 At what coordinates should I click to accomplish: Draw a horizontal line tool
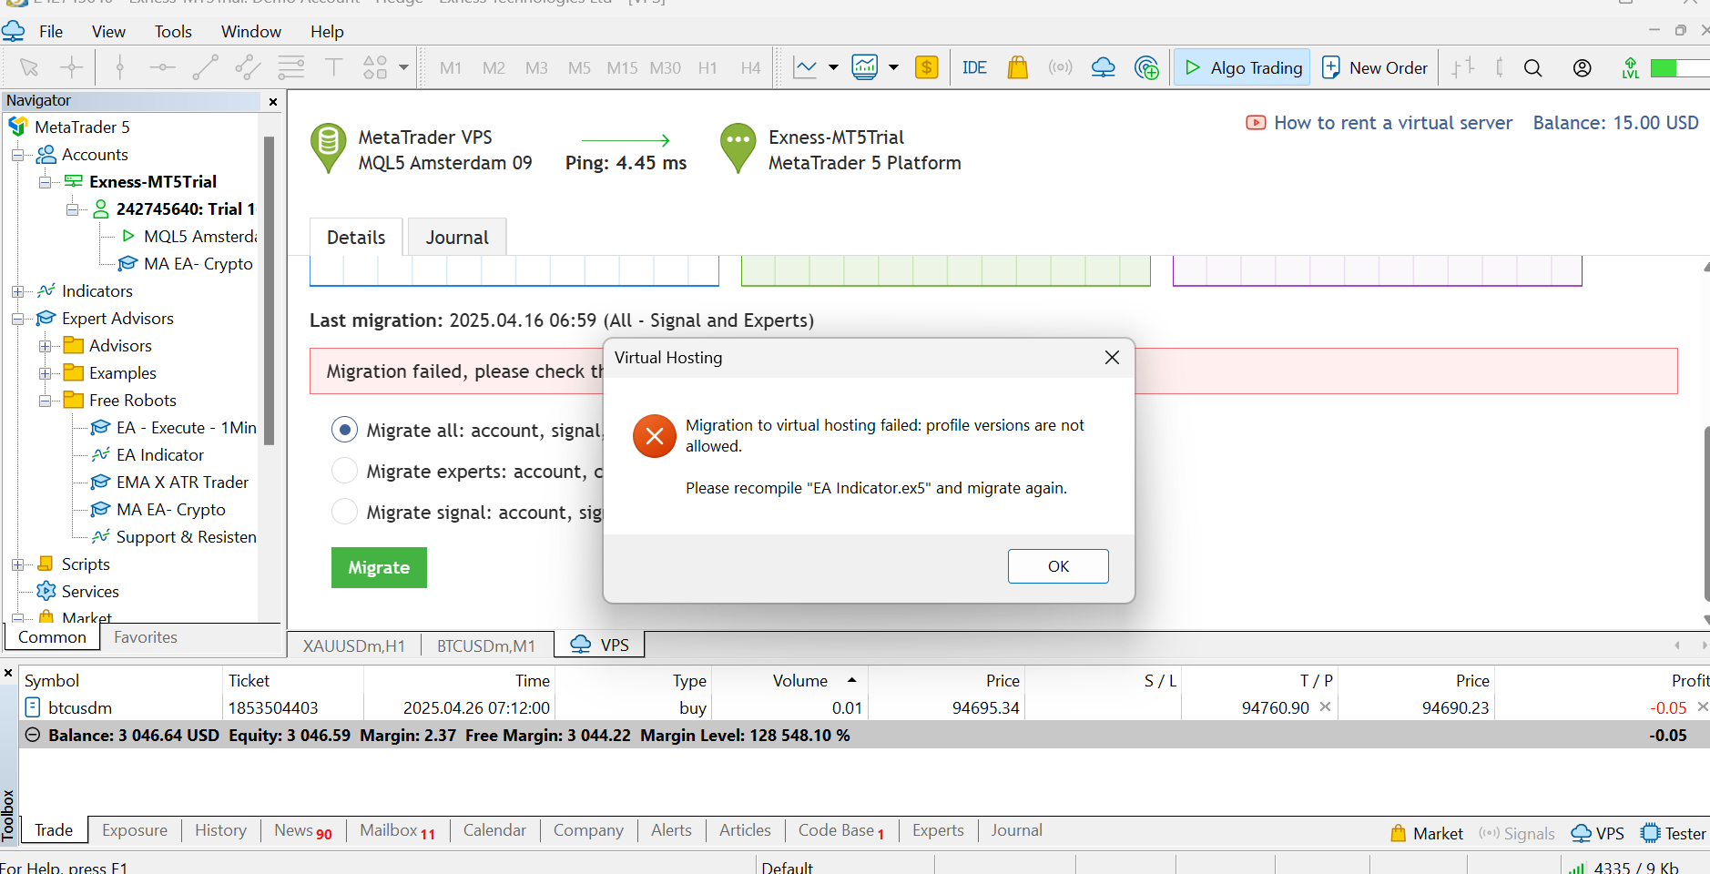coord(162,67)
